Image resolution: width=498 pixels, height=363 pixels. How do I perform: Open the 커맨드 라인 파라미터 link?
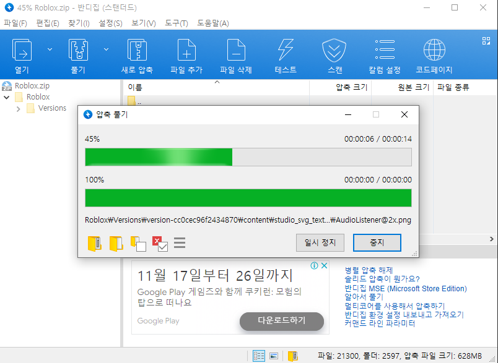(x=380, y=323)
